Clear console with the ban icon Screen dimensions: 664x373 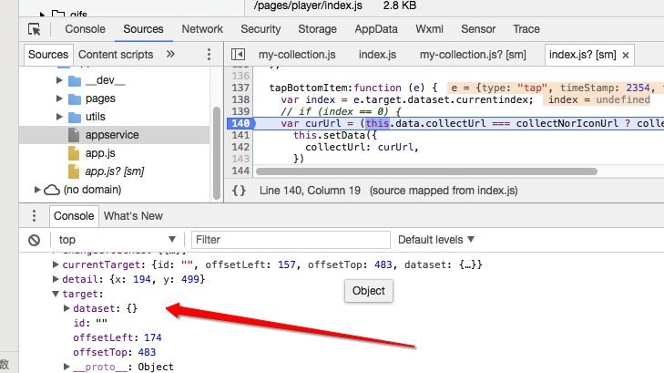[x=35, y=240]
